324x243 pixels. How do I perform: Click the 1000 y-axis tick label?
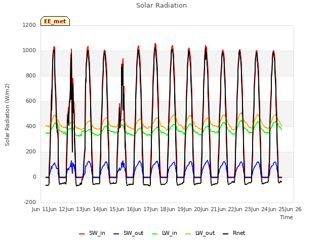pos(29,51)
